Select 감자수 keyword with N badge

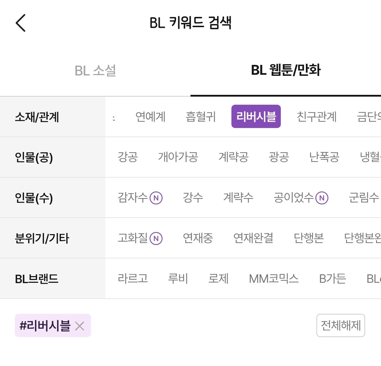[140, 197]
